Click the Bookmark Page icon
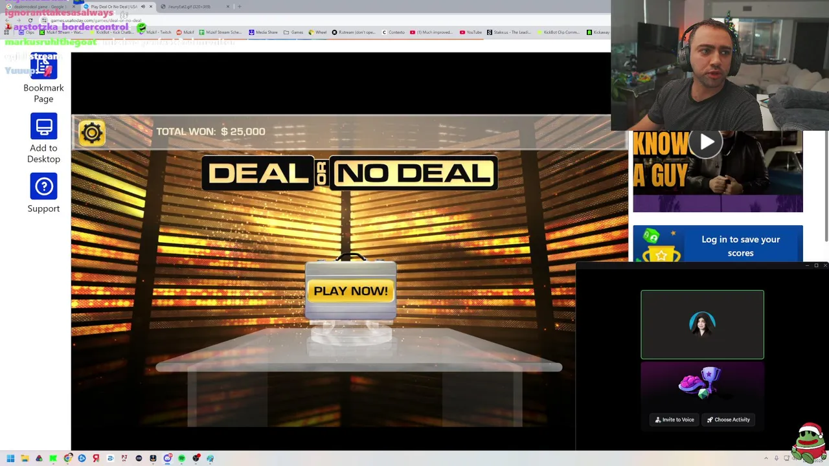This screenshot has width=829, height=466. [43, 67]
